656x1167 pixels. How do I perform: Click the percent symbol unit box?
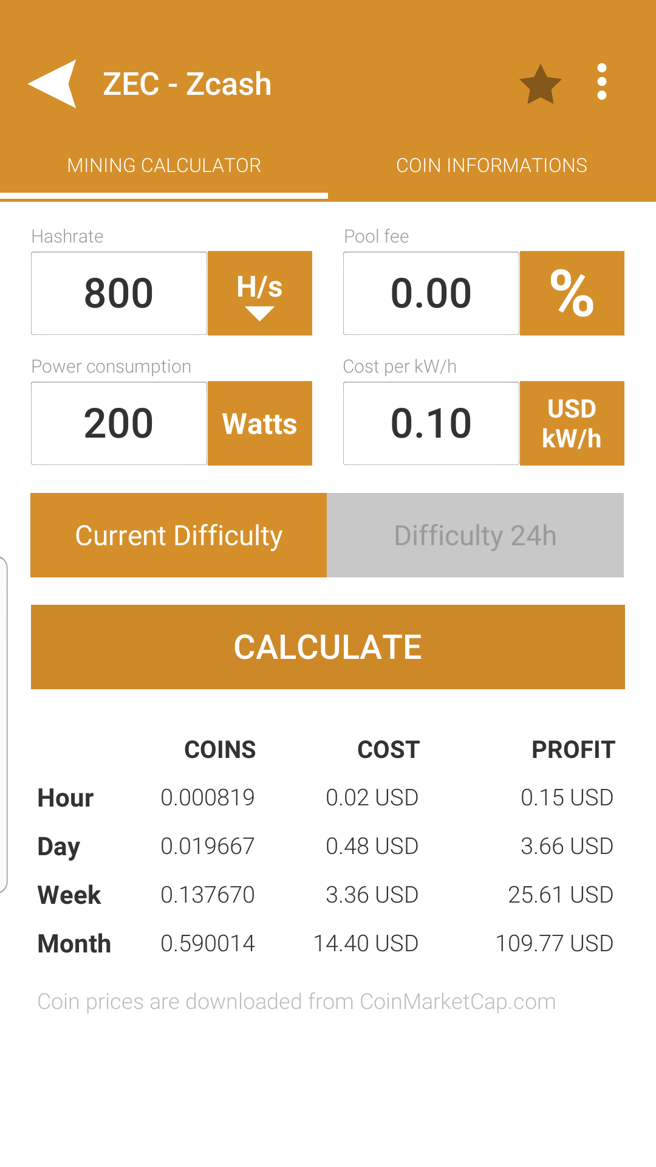point(572,293)
